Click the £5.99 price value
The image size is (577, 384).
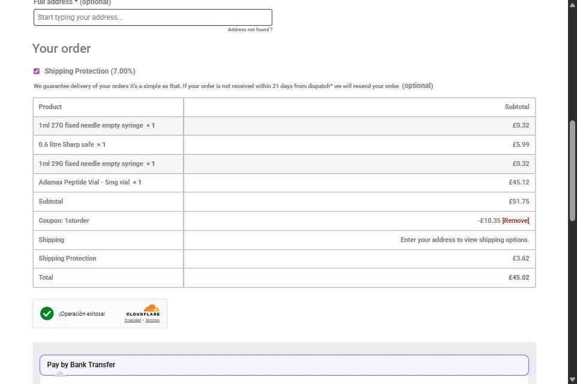(521, 144)
